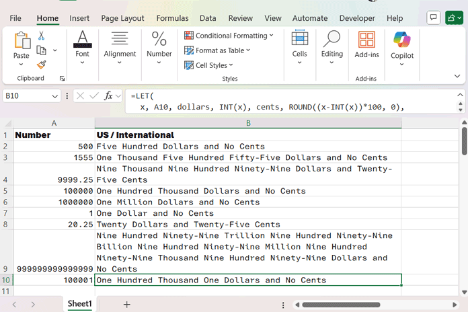
Task: Open the Copilot icon
Action: pos(402,40)
